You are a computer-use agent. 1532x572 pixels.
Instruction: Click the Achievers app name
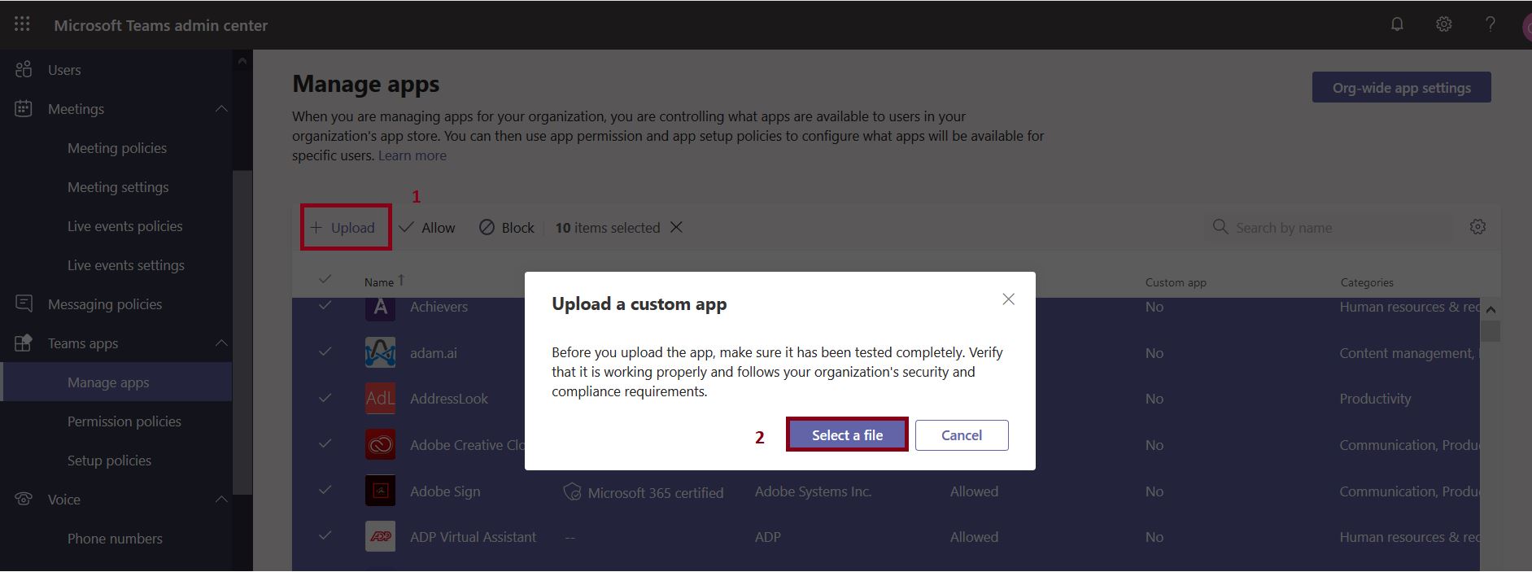point(439,307)
